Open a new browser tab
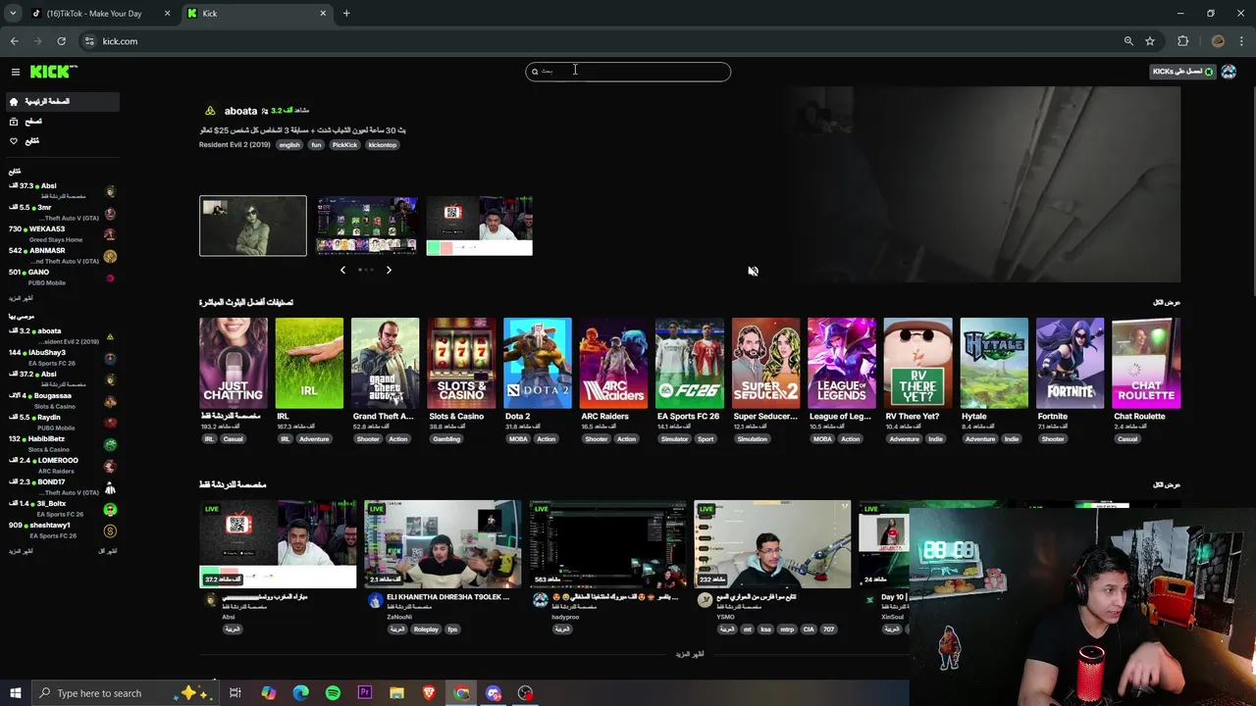 coord(346,14)
